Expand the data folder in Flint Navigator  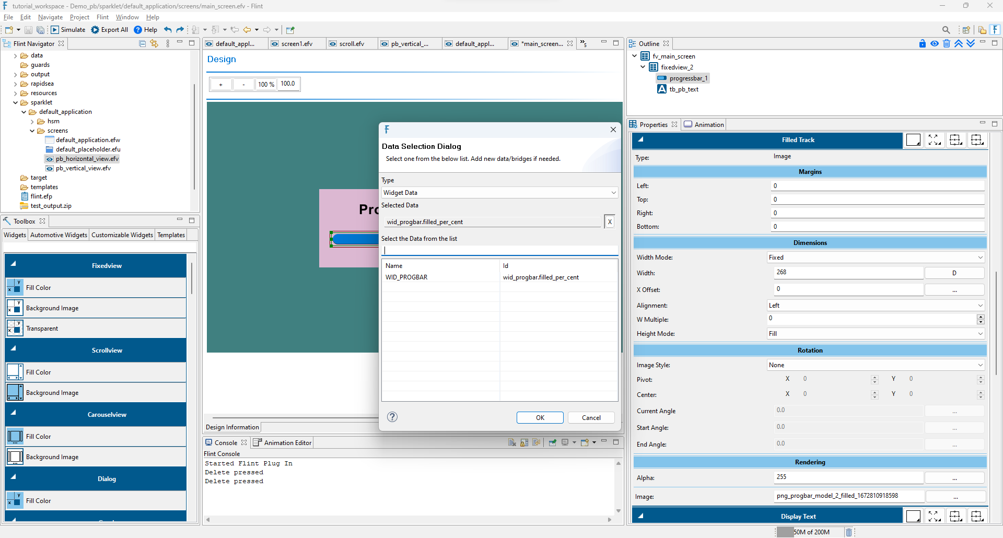point(15,56)
